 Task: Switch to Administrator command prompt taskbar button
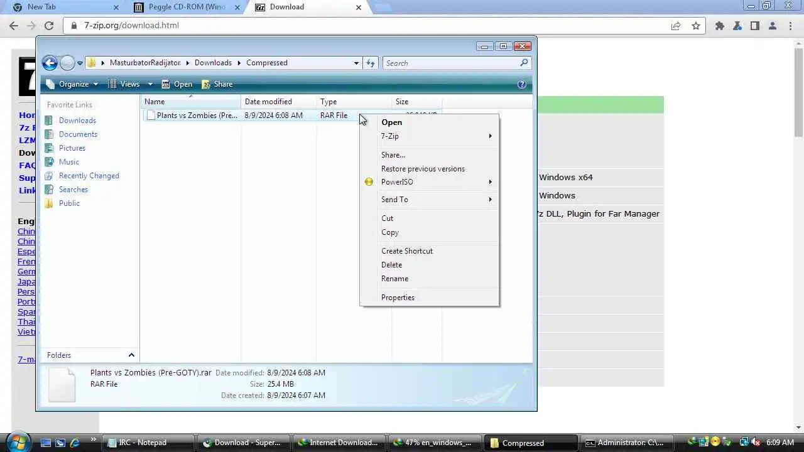pyautogui.click(x=626, y=443)
